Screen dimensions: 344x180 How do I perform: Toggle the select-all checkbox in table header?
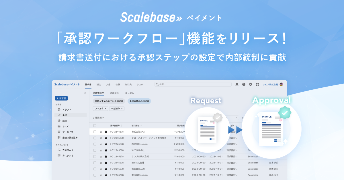click(95, 125)
